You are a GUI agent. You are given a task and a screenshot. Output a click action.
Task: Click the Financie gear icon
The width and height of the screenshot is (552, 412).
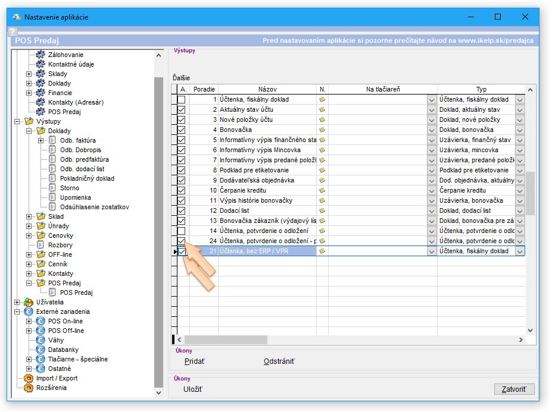point(40,93)
